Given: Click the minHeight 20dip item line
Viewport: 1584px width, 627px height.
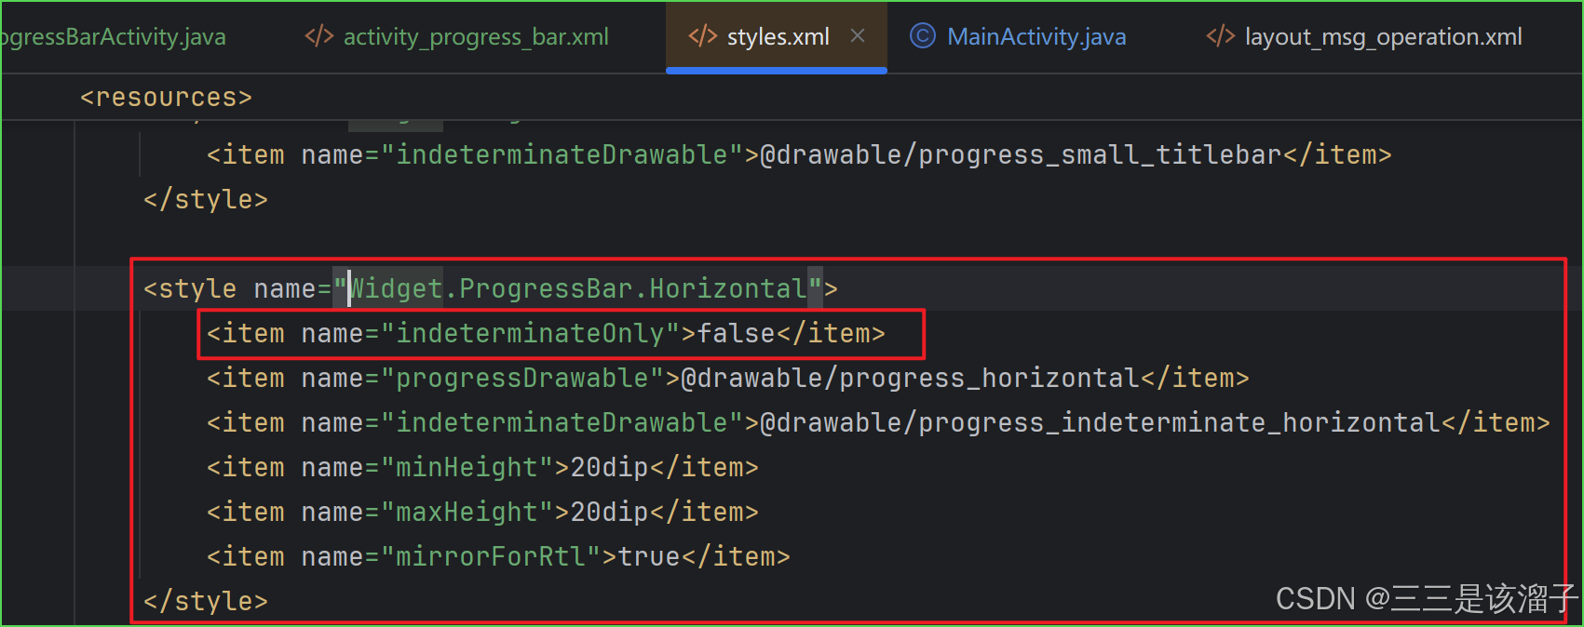Looking at the screenshot, I should (482, 468).
